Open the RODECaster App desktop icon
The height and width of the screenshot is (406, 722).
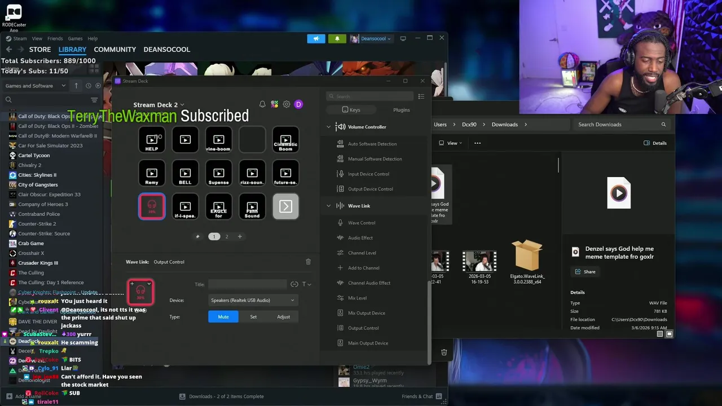tap(14, 17)
